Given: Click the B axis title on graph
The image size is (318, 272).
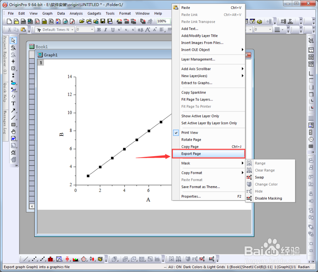Looking at the screenshot, I should (61, 134).
